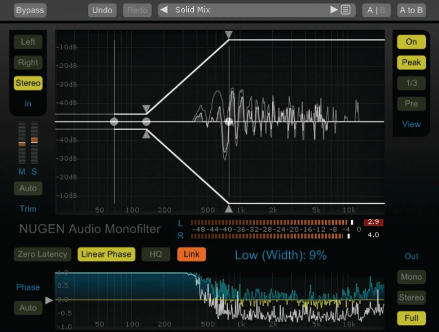
Task: Toggle the orange Link button
Action: click(192, 254)
